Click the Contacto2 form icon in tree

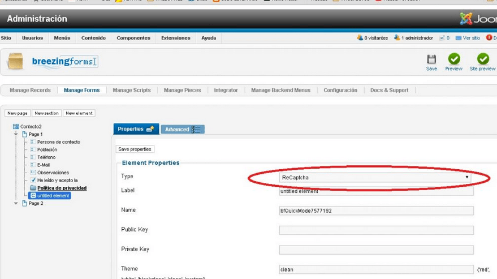[x=16, y=126]
